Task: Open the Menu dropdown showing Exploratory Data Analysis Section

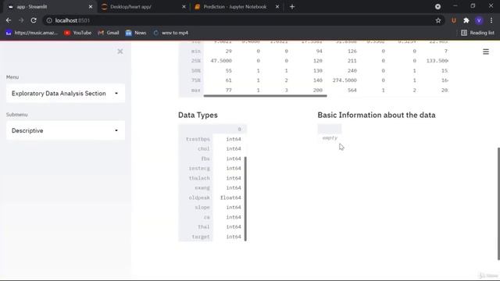Action: tap(66, 94)
